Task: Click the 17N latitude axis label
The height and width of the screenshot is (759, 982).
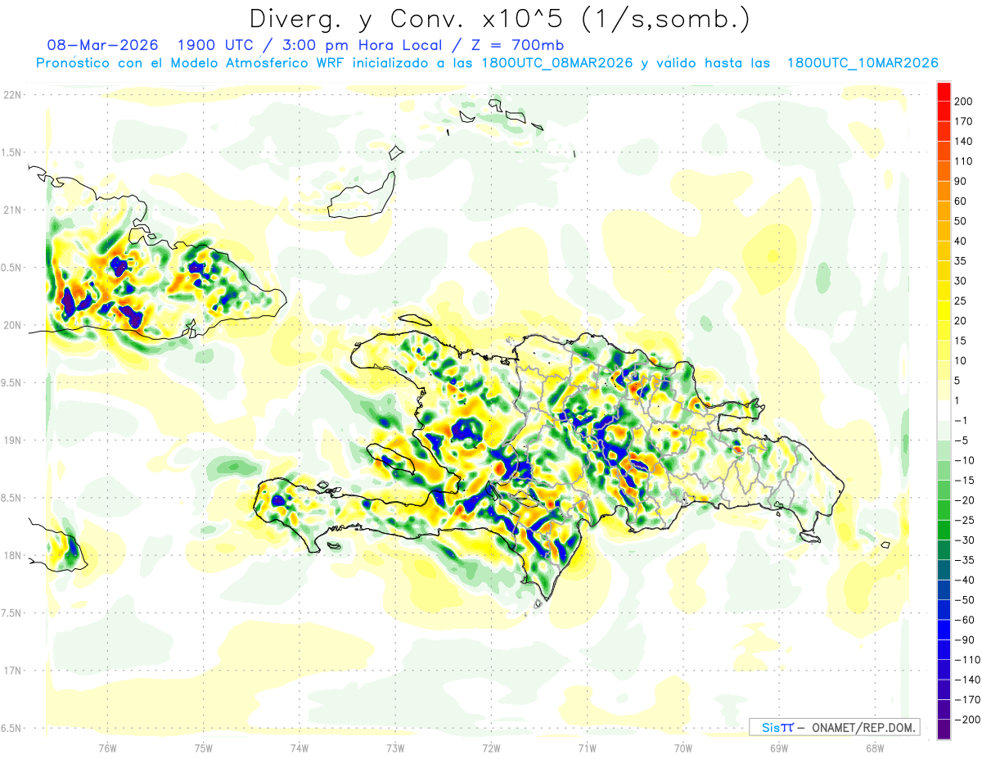Action: 12,671
